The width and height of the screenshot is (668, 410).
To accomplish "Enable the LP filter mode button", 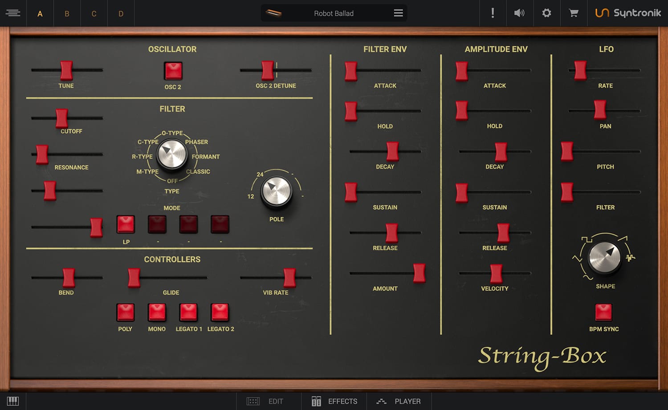I will click(126, 224).
